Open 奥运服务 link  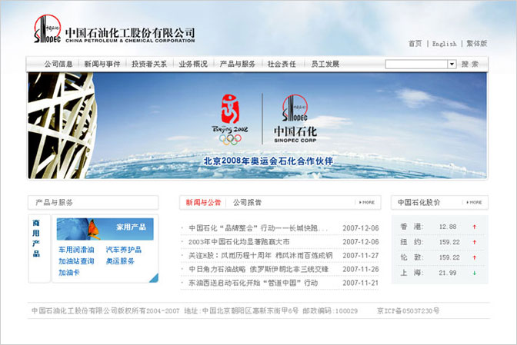[x=120, y=261]
